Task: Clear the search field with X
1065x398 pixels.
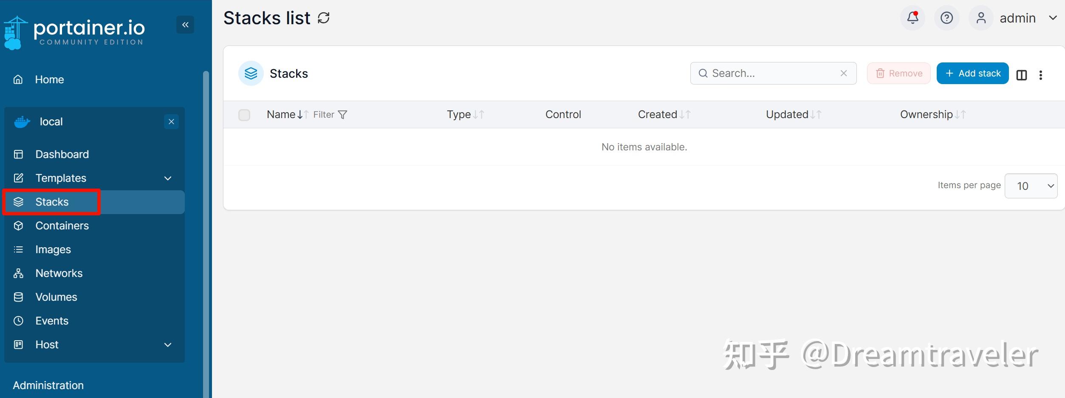Action: 844,73
